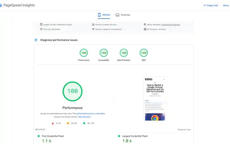The image size is (230, 144).
Task: Click the Latest 28-day collection period text
Action: click(x=57, y=25)
